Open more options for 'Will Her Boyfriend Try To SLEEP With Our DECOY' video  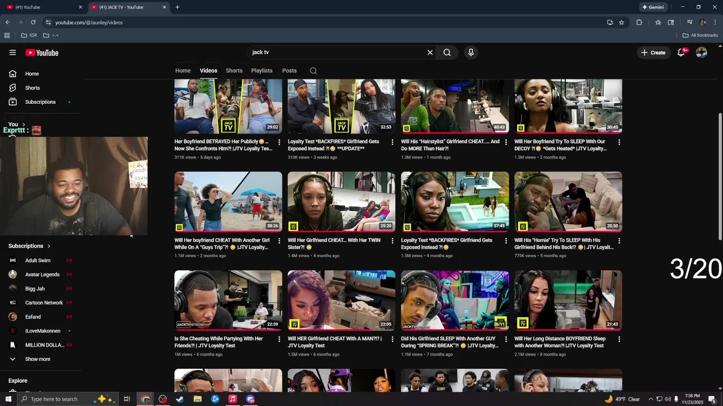click(619, 142)
